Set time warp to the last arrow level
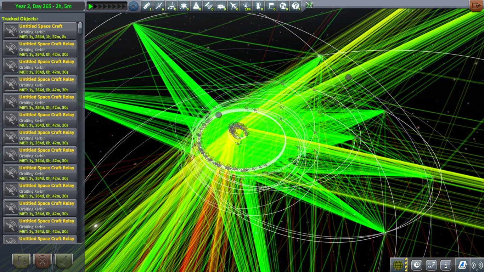The image size is (484, 272). pyautogui.click(x=124, y=6)
